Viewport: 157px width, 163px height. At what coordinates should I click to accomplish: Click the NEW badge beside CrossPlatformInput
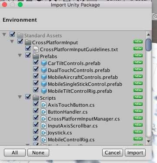(138, 42)
